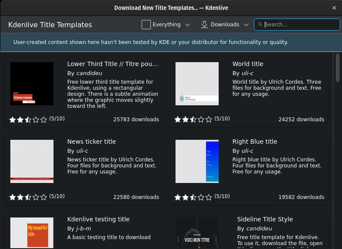
Task: Click 'By candideu' under Sideline Title Style
Action: [x=254, y=228]
